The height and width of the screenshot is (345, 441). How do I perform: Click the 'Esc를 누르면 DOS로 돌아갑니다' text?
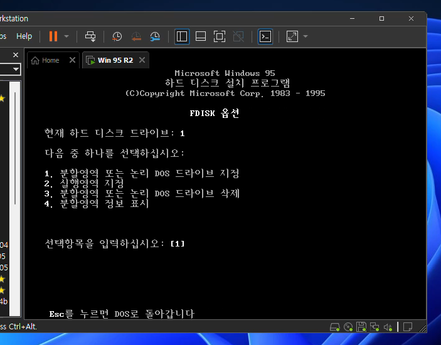coord(122,314)
